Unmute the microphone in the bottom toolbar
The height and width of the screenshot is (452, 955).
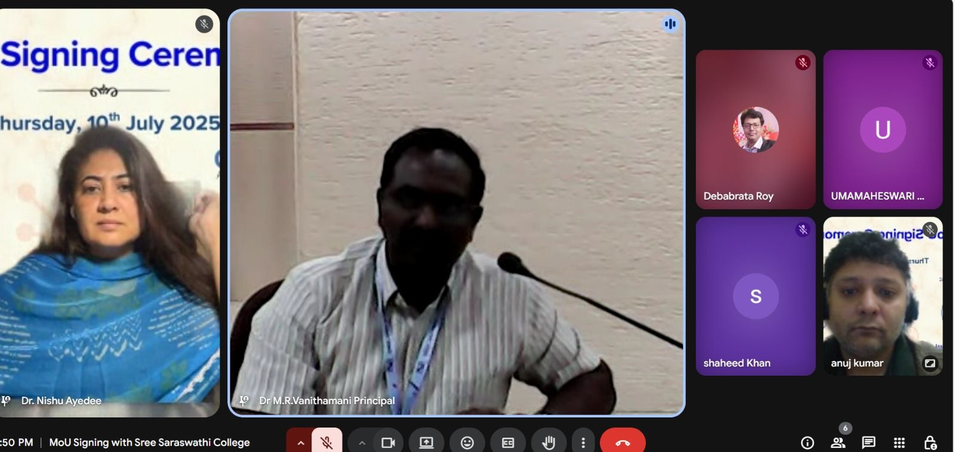click(x=326, y=441)
